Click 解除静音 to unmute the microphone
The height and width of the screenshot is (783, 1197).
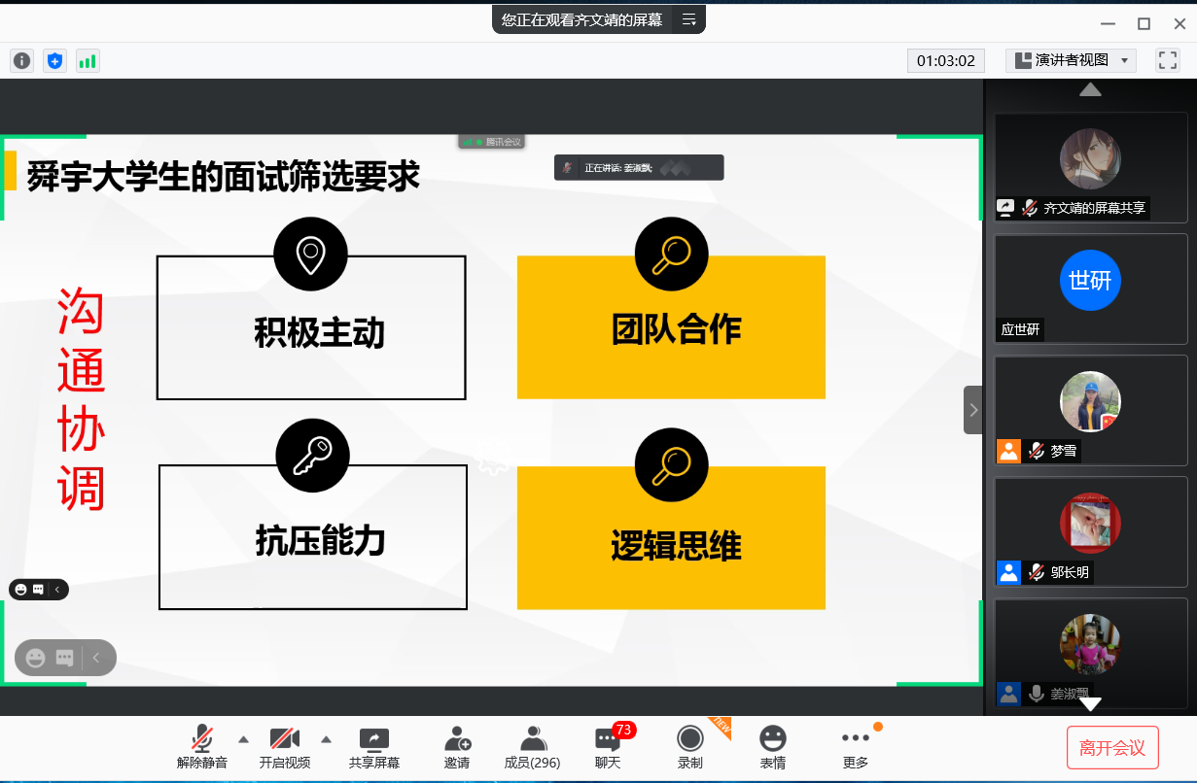click(x=202, y=747)
